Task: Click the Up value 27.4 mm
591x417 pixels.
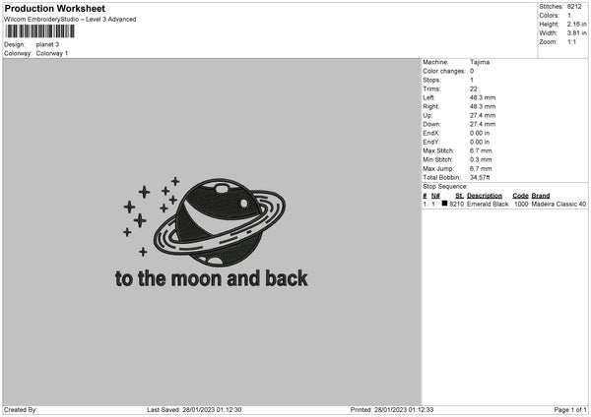Action: pyautogui.click(x=483, y=115)
